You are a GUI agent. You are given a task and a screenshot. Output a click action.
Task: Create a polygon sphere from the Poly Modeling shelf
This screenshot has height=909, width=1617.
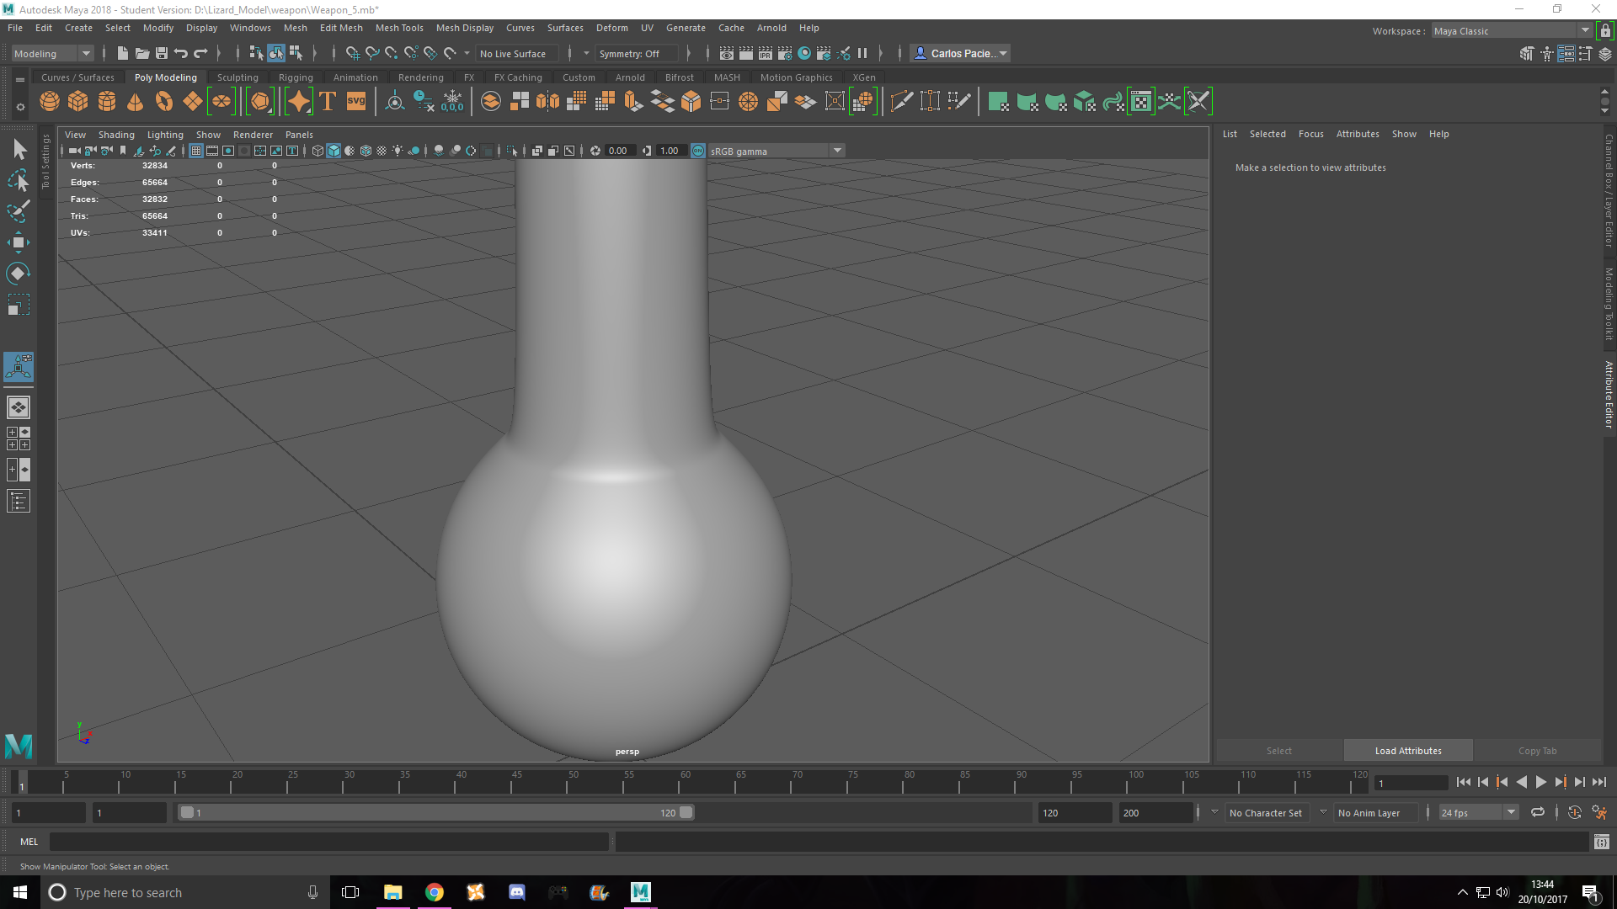49,101
